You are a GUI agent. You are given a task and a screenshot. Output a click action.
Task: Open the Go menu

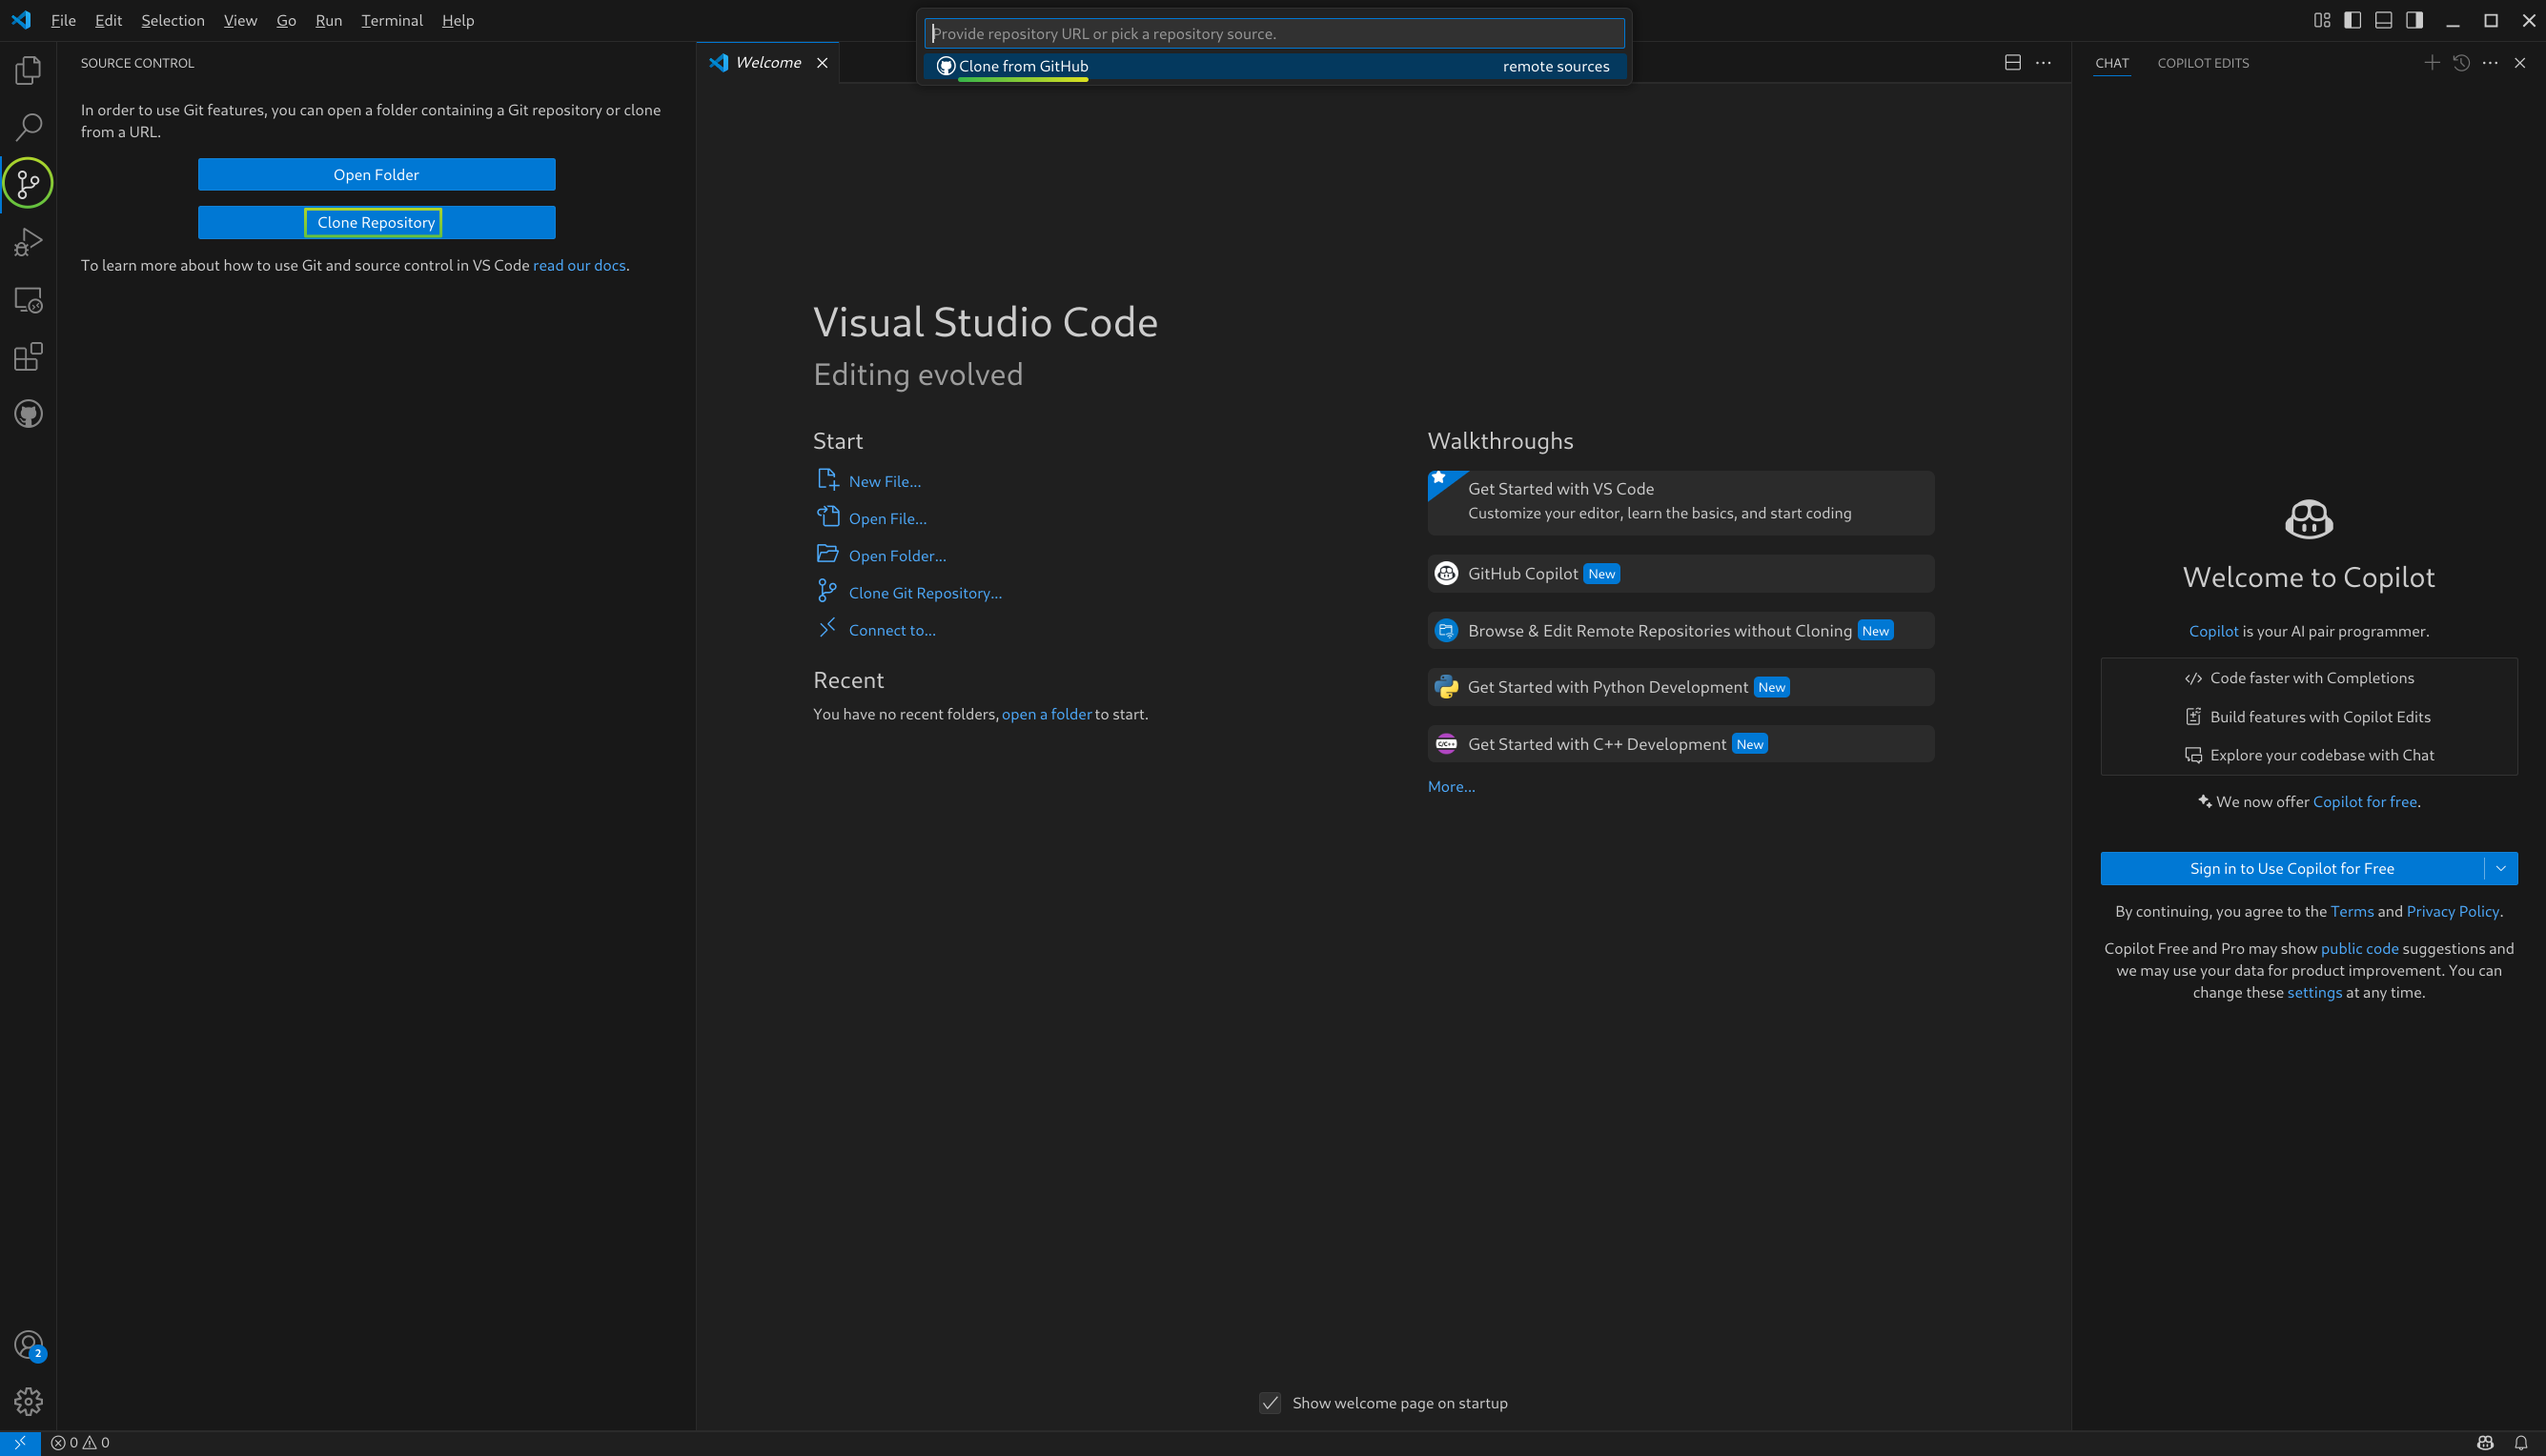(286, 20)
